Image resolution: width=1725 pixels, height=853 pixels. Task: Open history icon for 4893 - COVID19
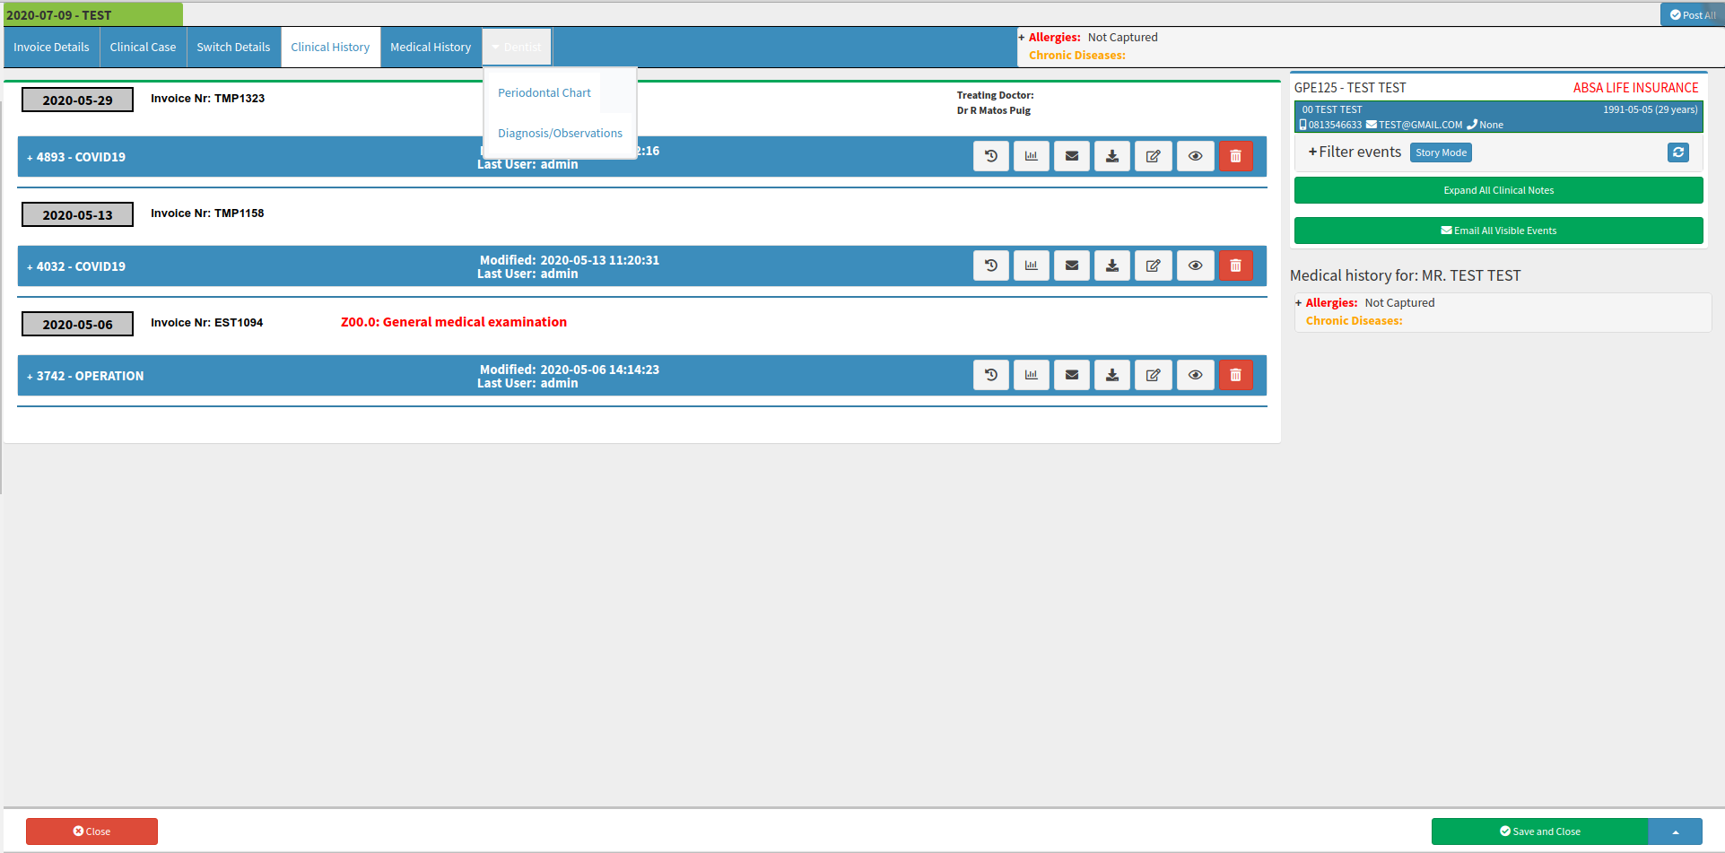coord(991,156)
